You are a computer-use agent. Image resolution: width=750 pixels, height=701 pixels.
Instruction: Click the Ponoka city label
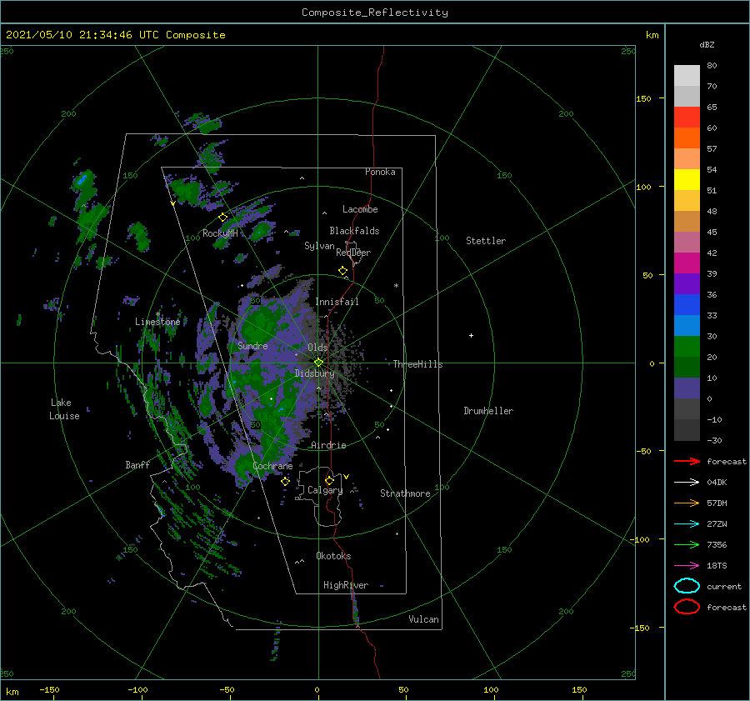[x=380, y=172]
